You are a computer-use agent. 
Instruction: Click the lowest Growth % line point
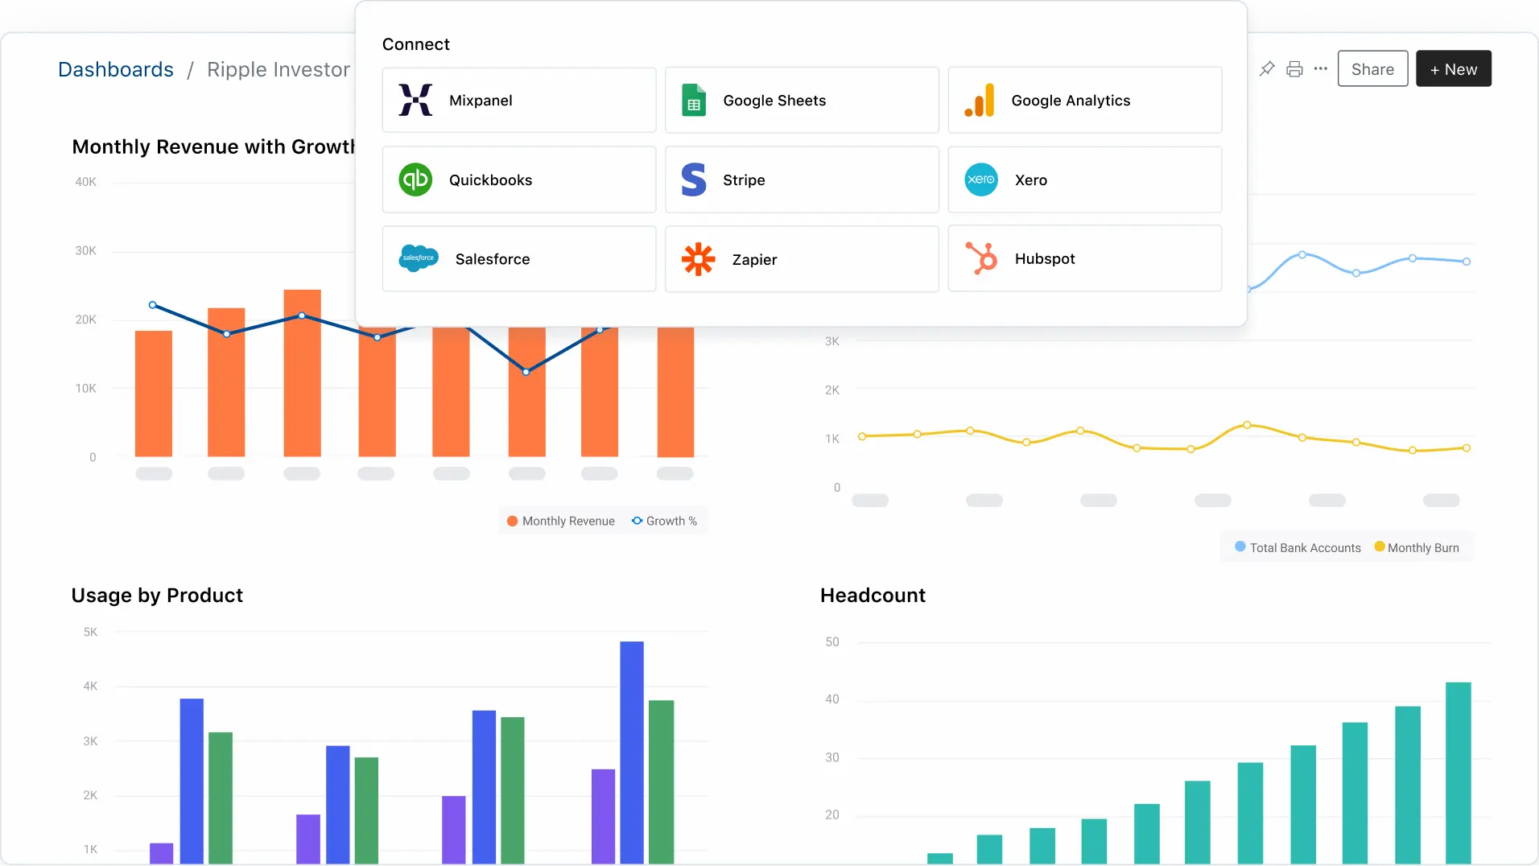pos(526,372)
